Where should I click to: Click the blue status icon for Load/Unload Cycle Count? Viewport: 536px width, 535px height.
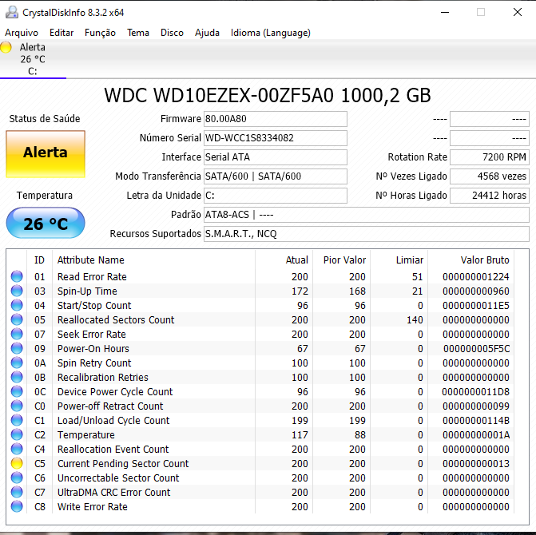pyautogui.click(x=17, y=420)
